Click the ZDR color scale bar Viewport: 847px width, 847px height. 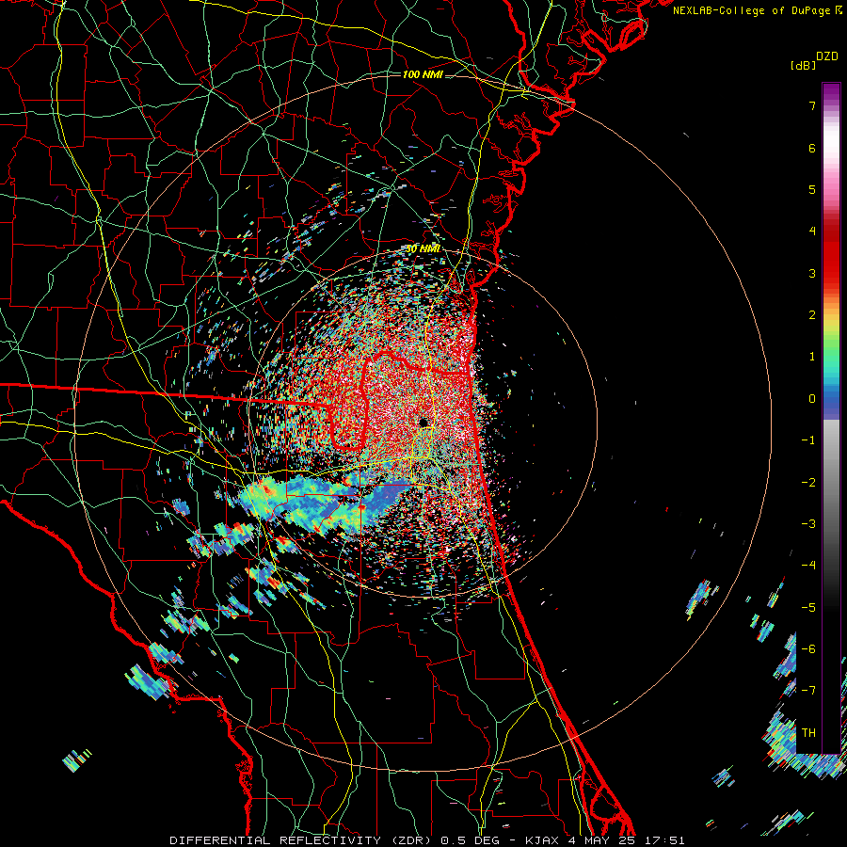pos(831,418)
